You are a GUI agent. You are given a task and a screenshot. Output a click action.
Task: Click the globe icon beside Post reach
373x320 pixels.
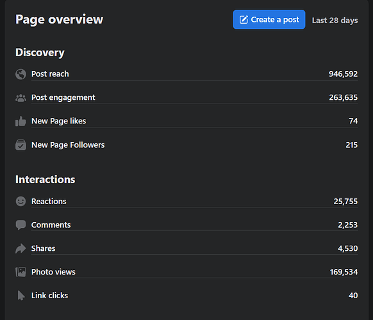pos(21,74)
